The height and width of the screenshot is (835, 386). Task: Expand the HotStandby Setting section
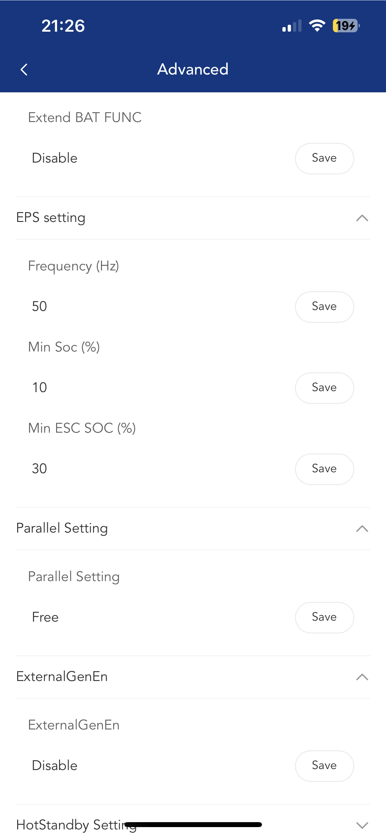click(x=362, y=825)
